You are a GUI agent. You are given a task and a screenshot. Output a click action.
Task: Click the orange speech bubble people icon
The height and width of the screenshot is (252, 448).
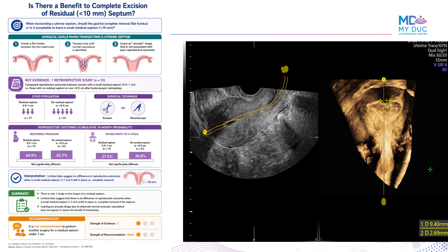coord(19,229)
